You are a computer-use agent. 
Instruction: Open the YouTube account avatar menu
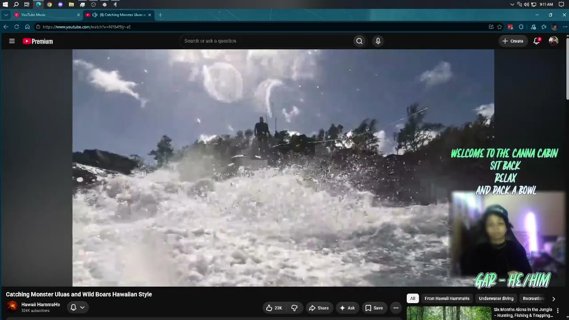pyautogui.click(x=553, y=41)
